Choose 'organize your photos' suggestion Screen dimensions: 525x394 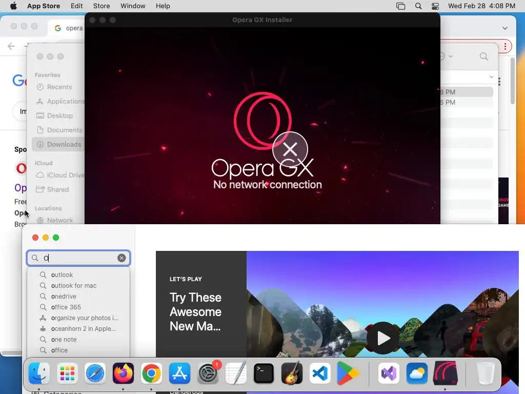(x=78, y=318)
